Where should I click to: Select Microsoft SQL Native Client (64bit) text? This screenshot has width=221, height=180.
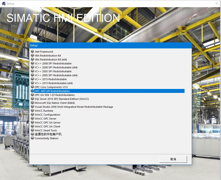point(55,103)
